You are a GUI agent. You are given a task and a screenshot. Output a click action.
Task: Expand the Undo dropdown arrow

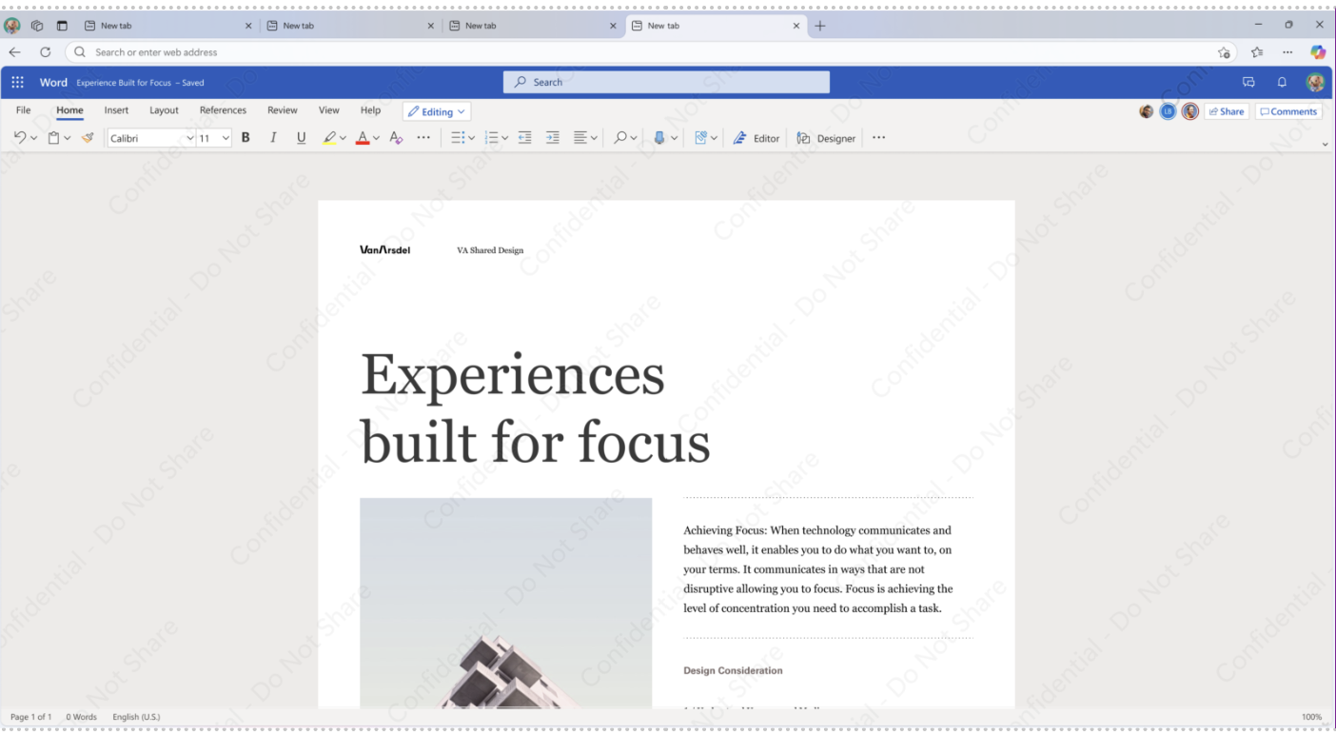pos(33,139)
